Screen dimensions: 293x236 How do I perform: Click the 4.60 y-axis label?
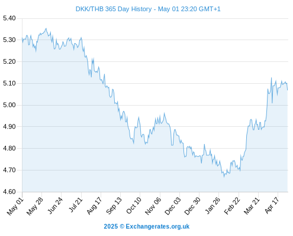click(9, 192)
